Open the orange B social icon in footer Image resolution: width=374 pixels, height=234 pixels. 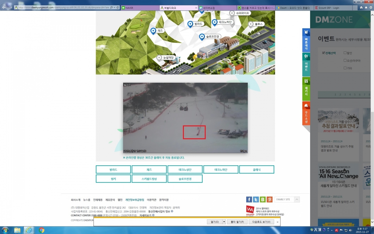point(270,200)
